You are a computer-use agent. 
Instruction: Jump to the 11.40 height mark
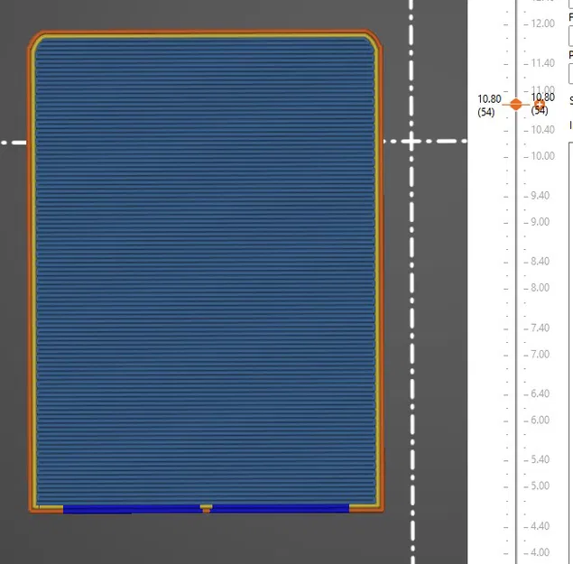click(x=542, y=63)
